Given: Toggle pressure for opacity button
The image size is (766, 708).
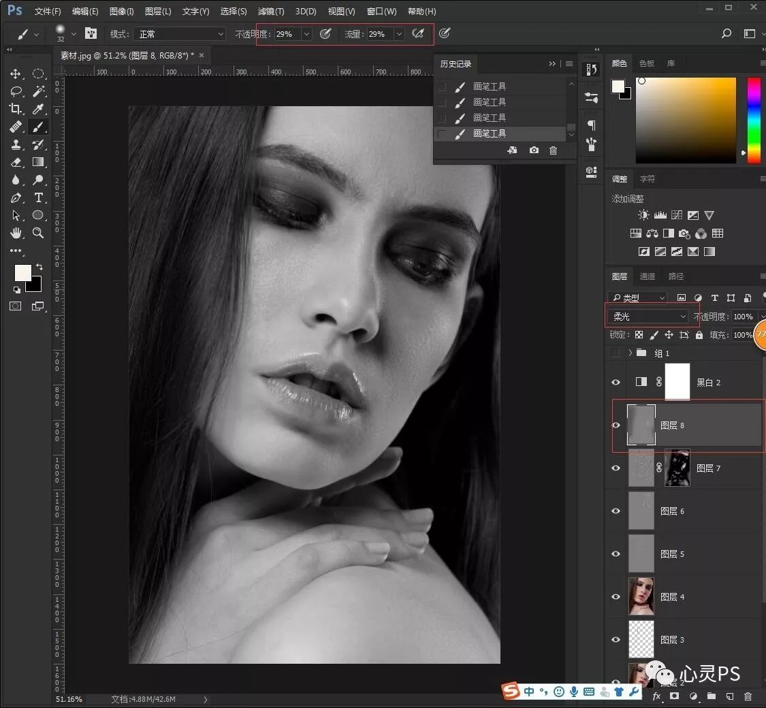Looking at the screenshot, I should (x=325, y=33).
